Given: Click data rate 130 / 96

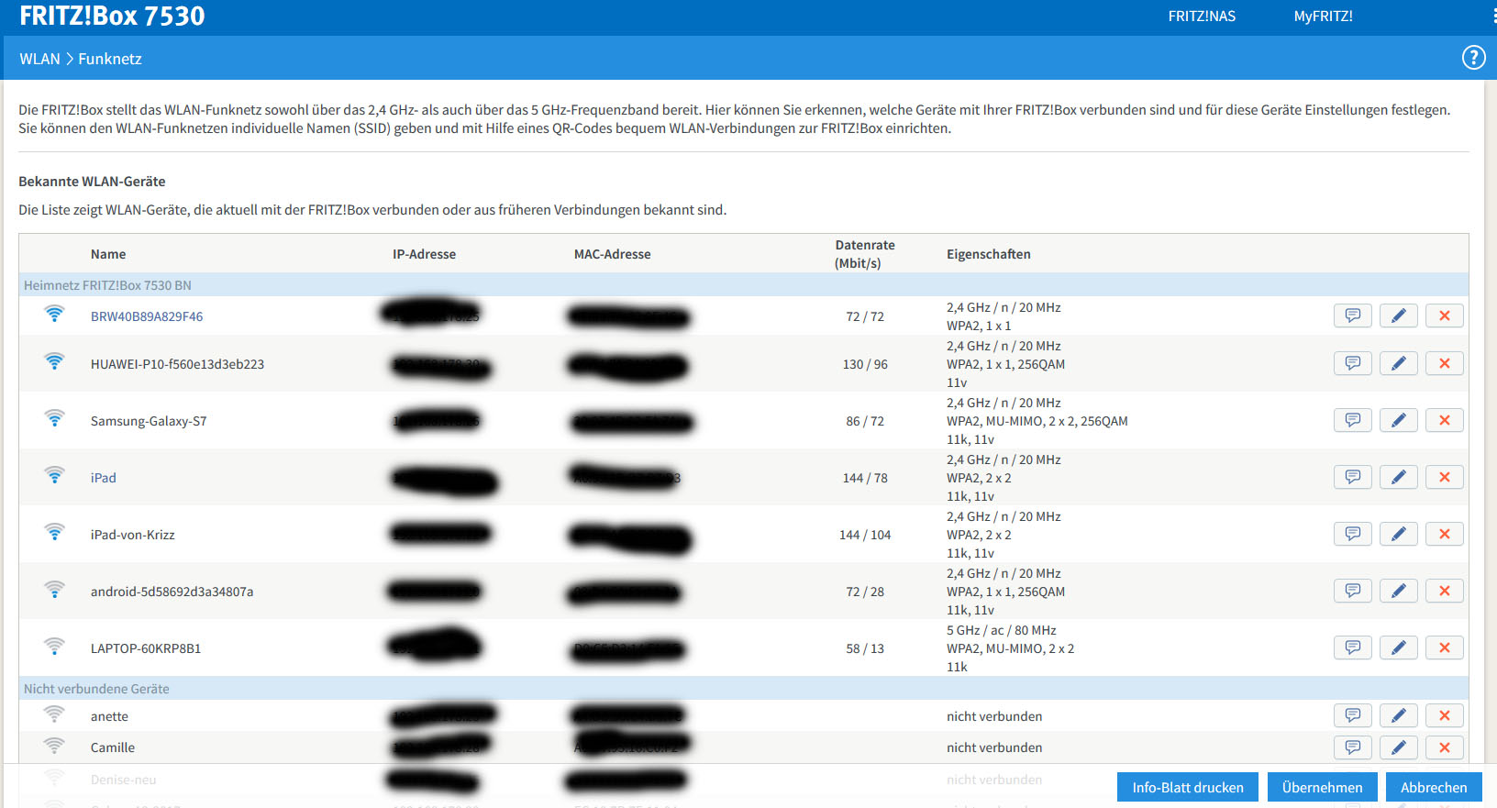Looking at the screenshot, I should 865,364.
